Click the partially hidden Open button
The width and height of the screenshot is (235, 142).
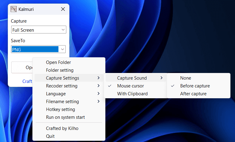coord(22,68)
